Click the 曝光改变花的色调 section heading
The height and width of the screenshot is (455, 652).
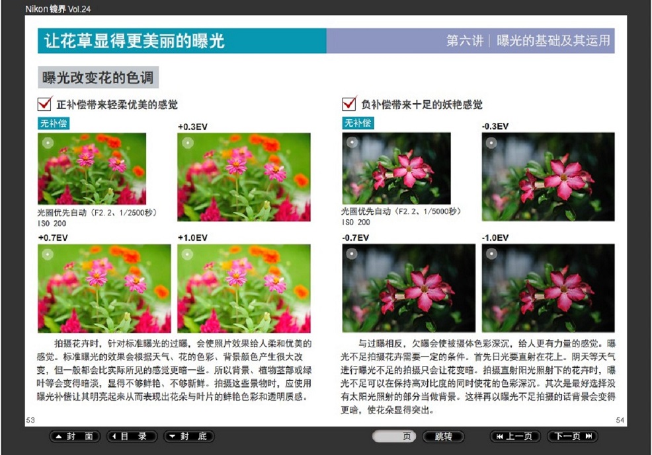[x=98, y=77]
